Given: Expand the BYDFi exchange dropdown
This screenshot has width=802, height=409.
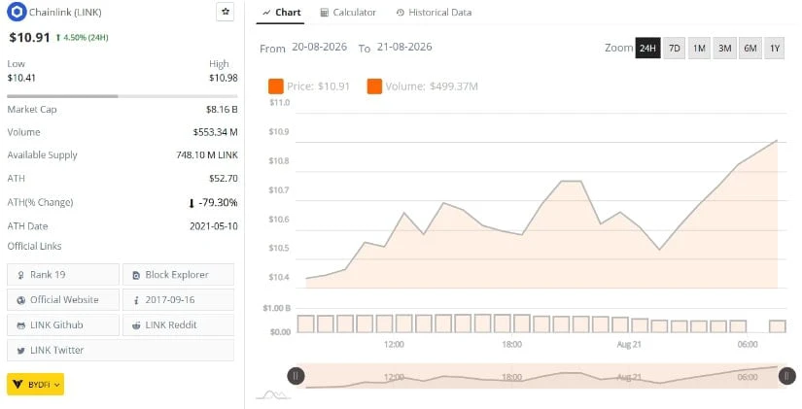Looking at the screenshot, I should [35, 385].
